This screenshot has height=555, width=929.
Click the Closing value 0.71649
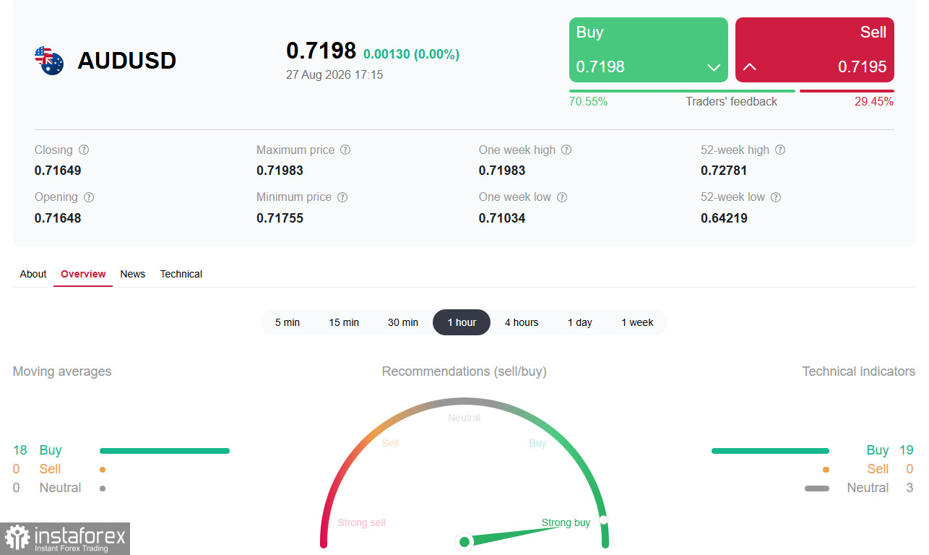click(x=58, y=171)
